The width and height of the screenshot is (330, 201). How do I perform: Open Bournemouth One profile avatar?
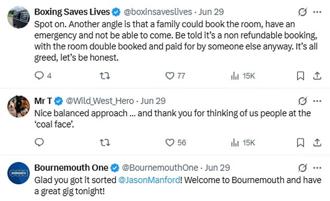click(x=19, y=173)
